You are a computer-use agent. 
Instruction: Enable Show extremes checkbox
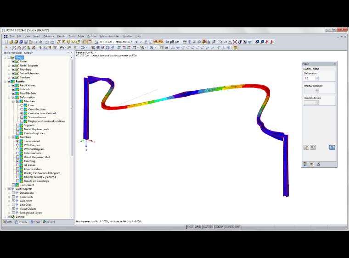pos(22,117)
